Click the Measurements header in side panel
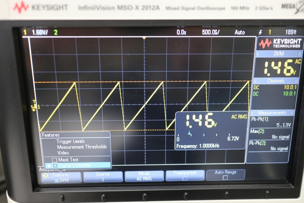Screen dimensions: 304x203 coord(272,113)
